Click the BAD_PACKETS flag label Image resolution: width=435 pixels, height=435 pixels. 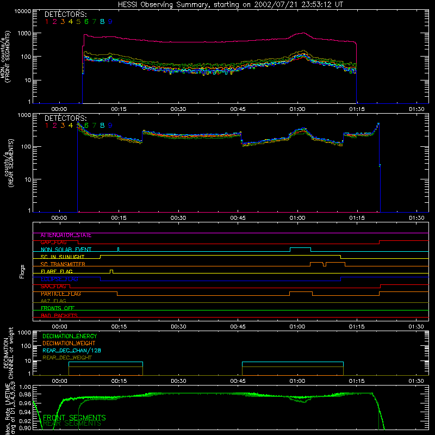tap(59, 315)
